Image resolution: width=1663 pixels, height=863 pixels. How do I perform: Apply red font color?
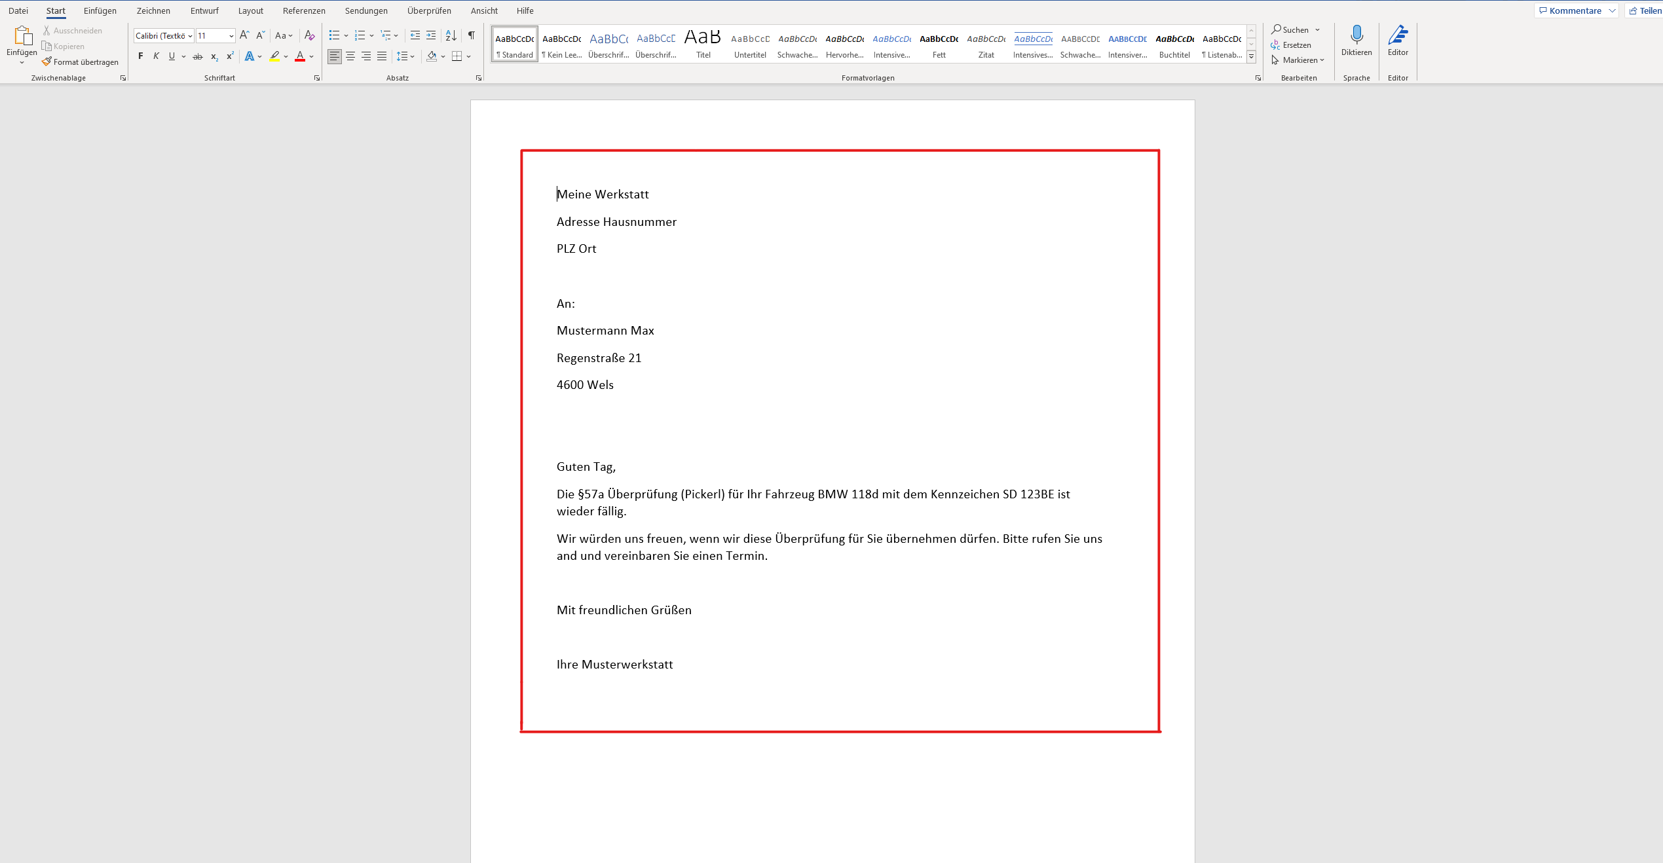(x=300, y=57)
